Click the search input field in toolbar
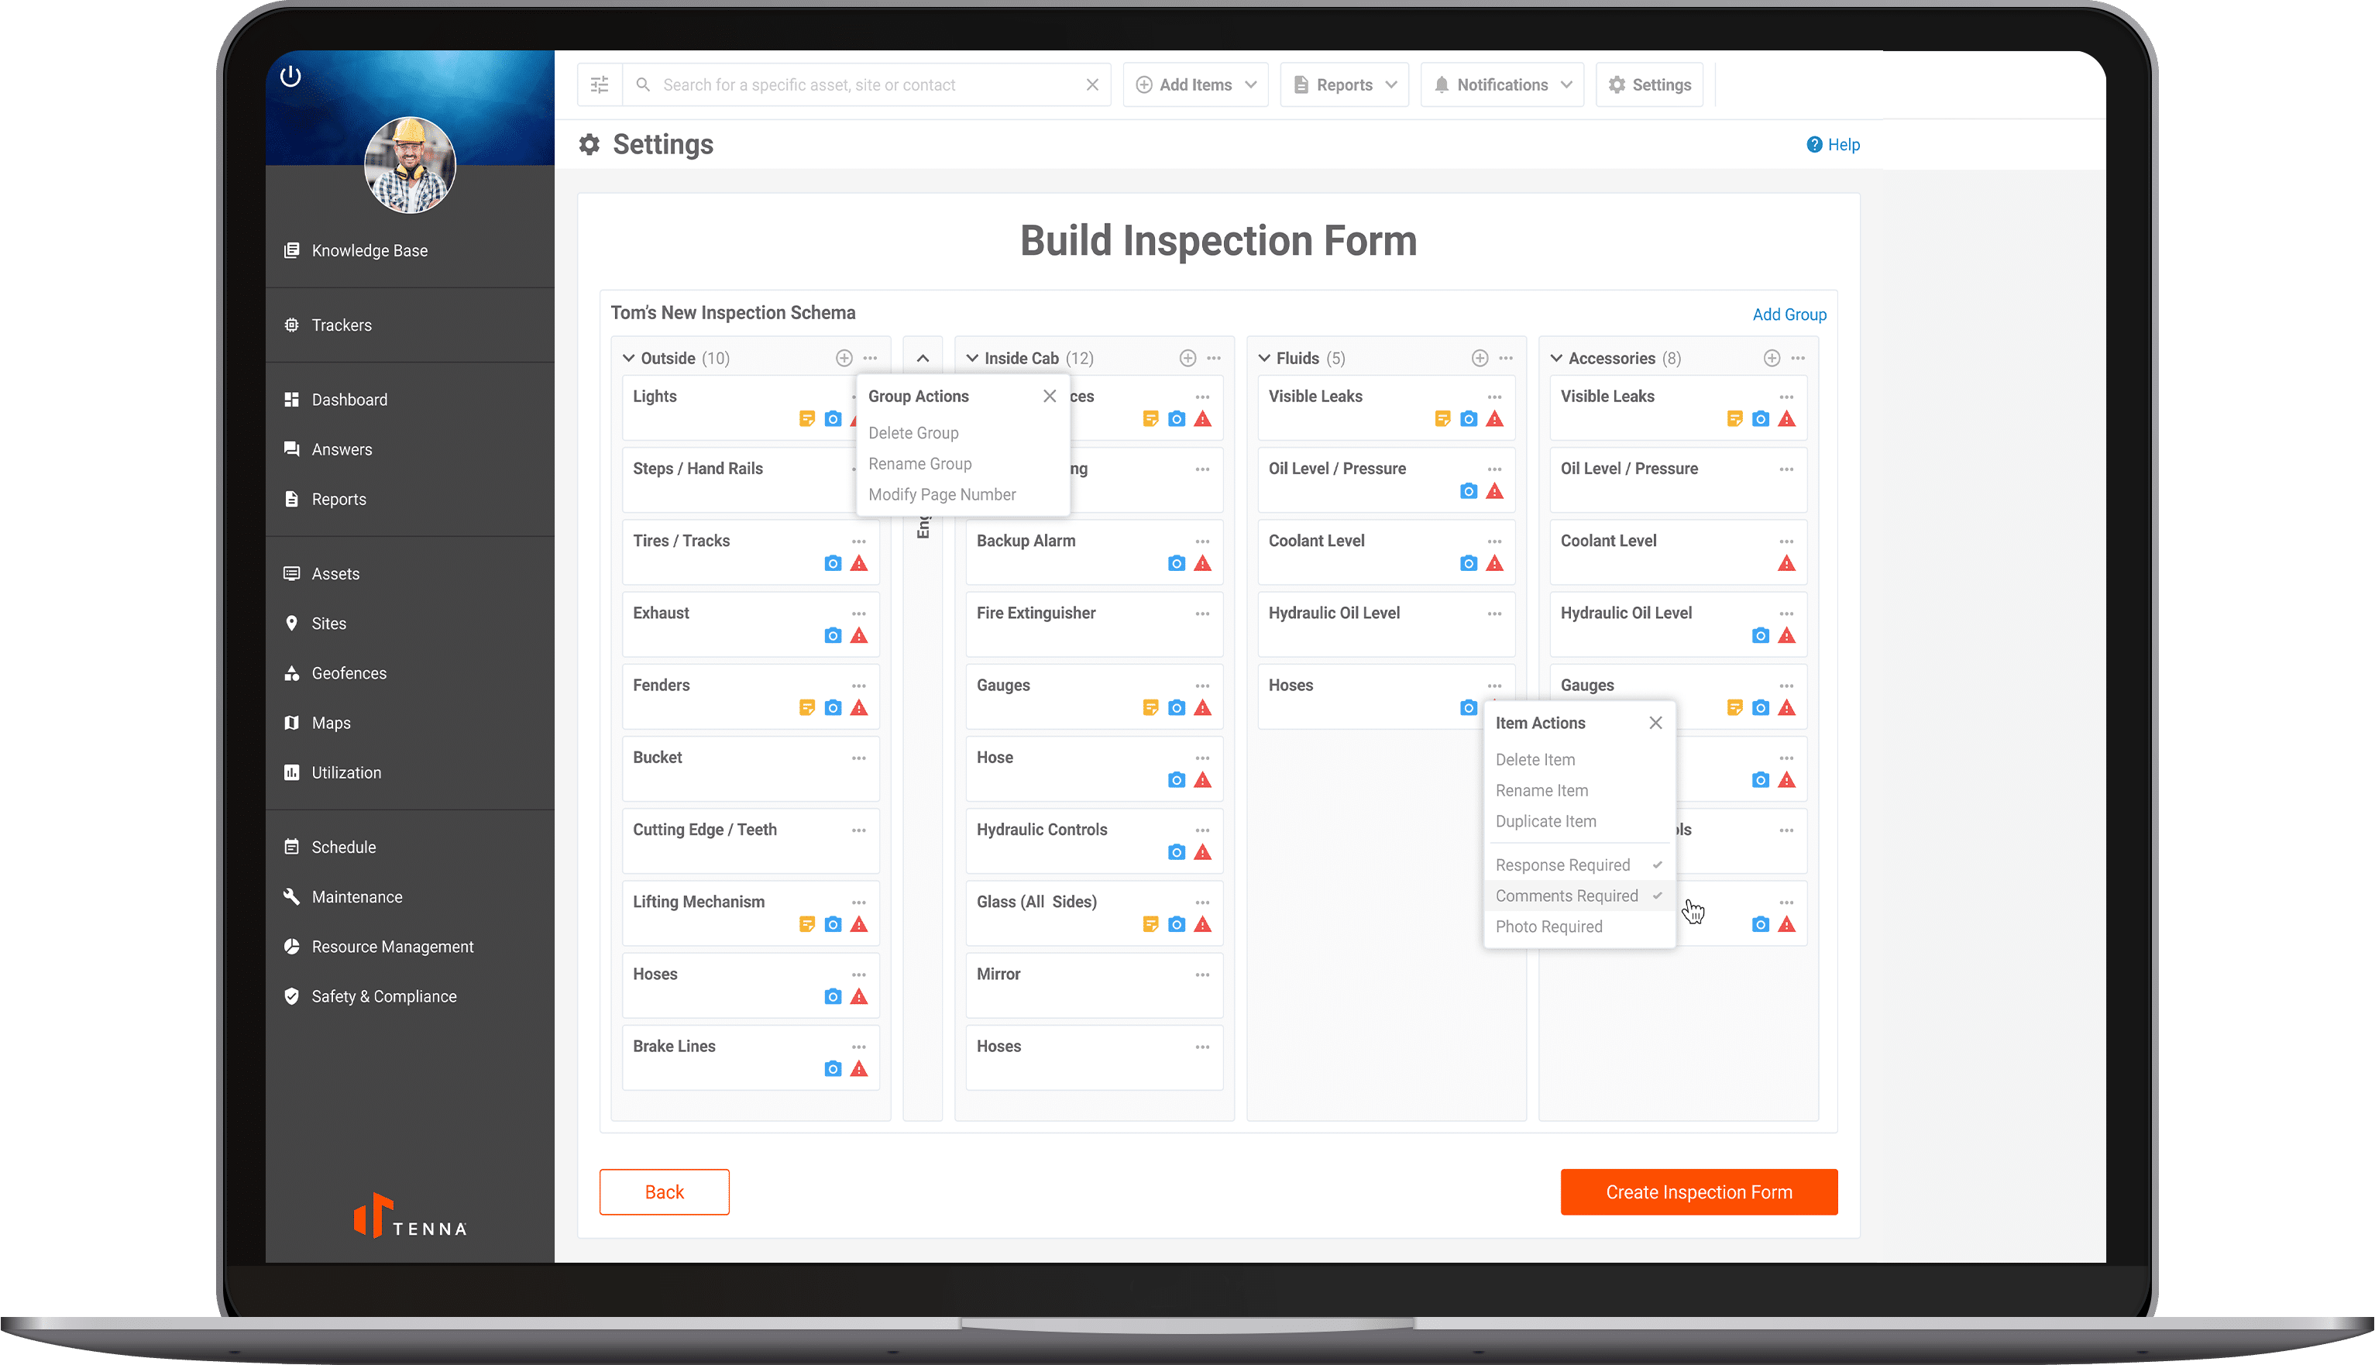The height and width of the screenshot is (1365, 2375). click(866, 84)
